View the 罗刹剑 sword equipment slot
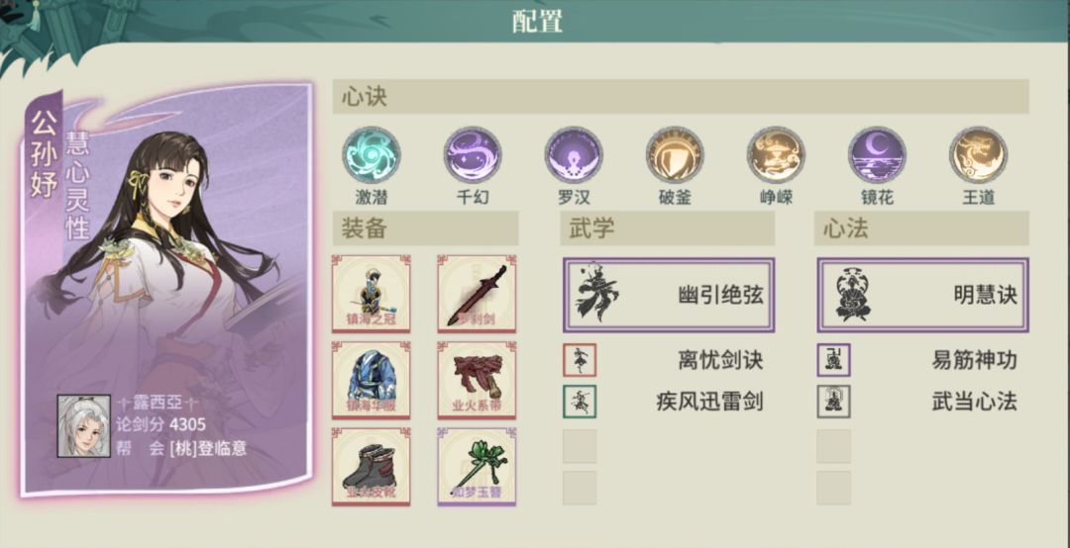 (477, 294)
